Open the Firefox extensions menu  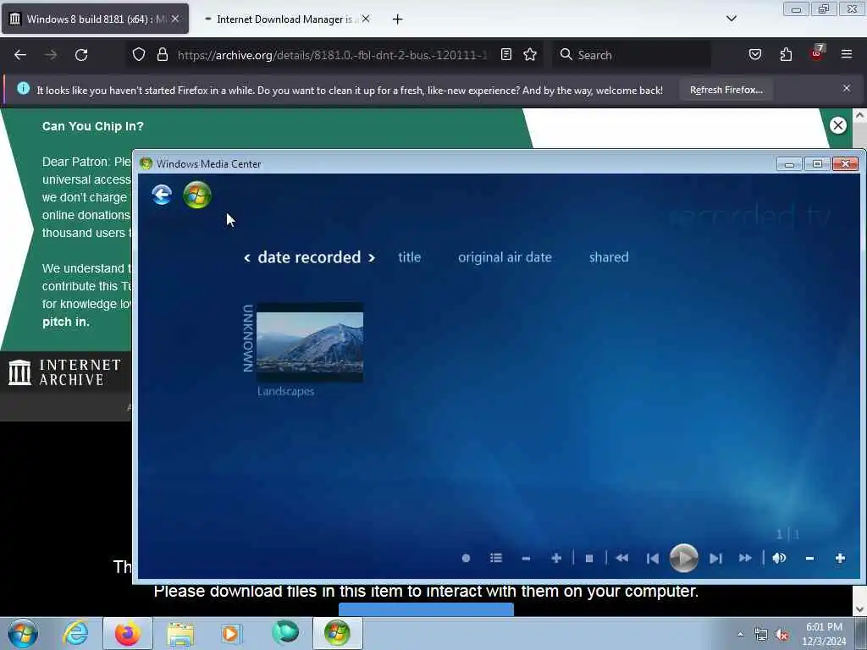(x=786, y=54)
